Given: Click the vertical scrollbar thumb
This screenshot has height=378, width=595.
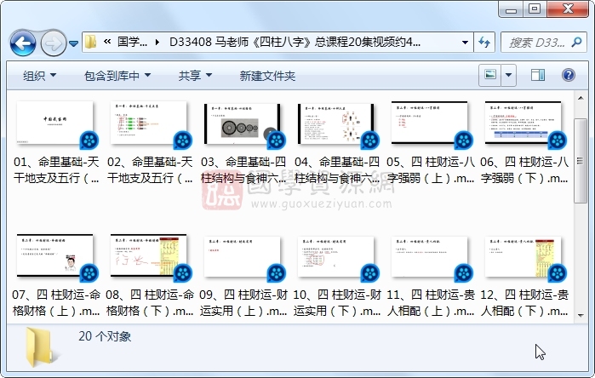Looking at the screenshot, I should [581, 161].
